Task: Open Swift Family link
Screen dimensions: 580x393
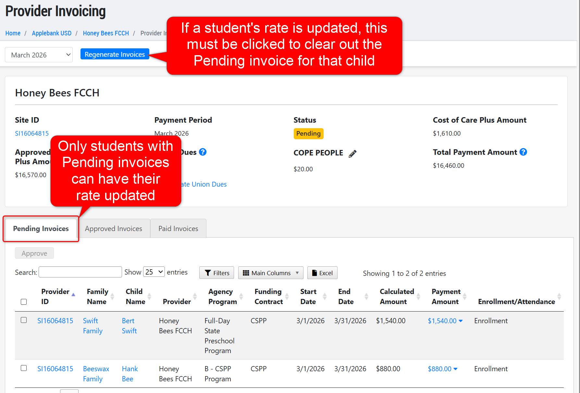Action: (x=93, y=326)
